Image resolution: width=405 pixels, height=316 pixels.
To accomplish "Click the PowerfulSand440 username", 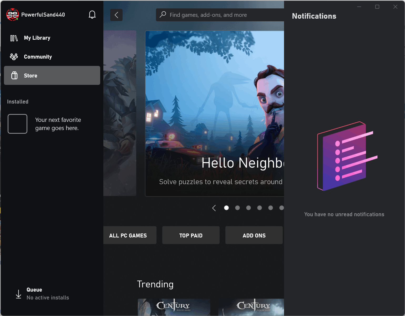I will coord(43,15).
